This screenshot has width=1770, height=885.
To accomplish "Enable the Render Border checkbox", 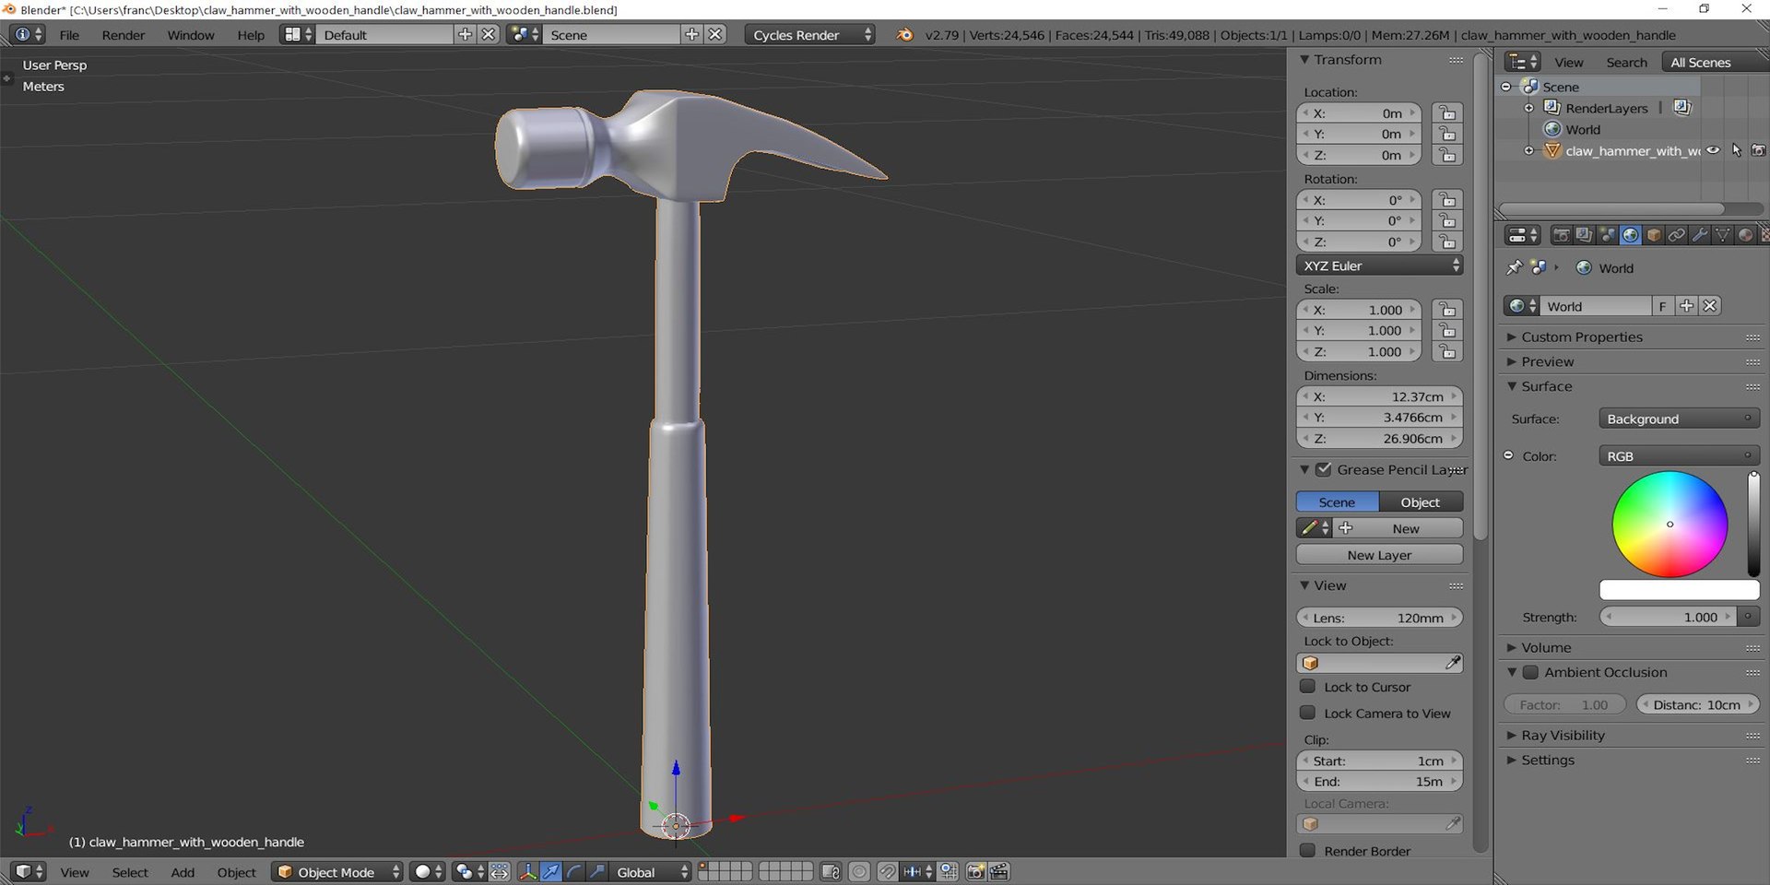I will (x=1307, y=850).
